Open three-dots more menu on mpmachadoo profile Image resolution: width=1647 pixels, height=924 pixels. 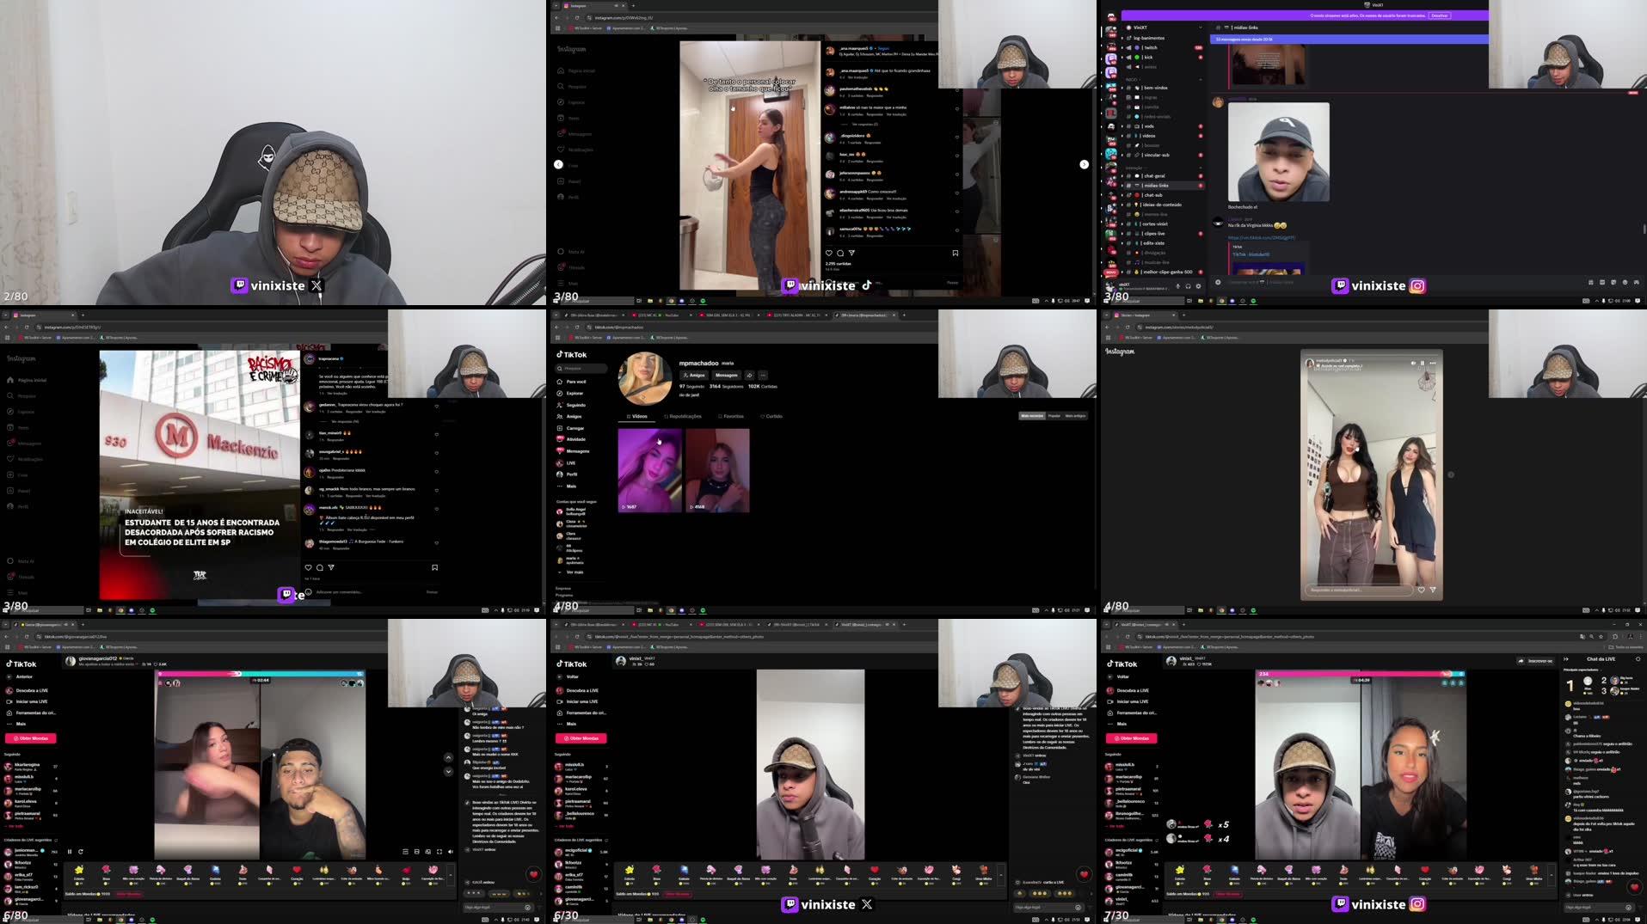pyautogui.click(x=762, y=375)
